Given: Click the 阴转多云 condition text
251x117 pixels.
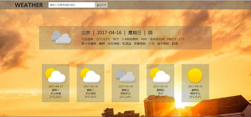Looking at the screenshot, I should (x=125, y=93).
